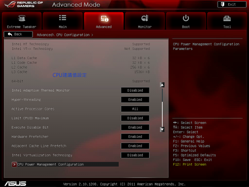Select the Advanced tab label
The width and height of the screenshot is (249, 187).
(x=104, y=27)
